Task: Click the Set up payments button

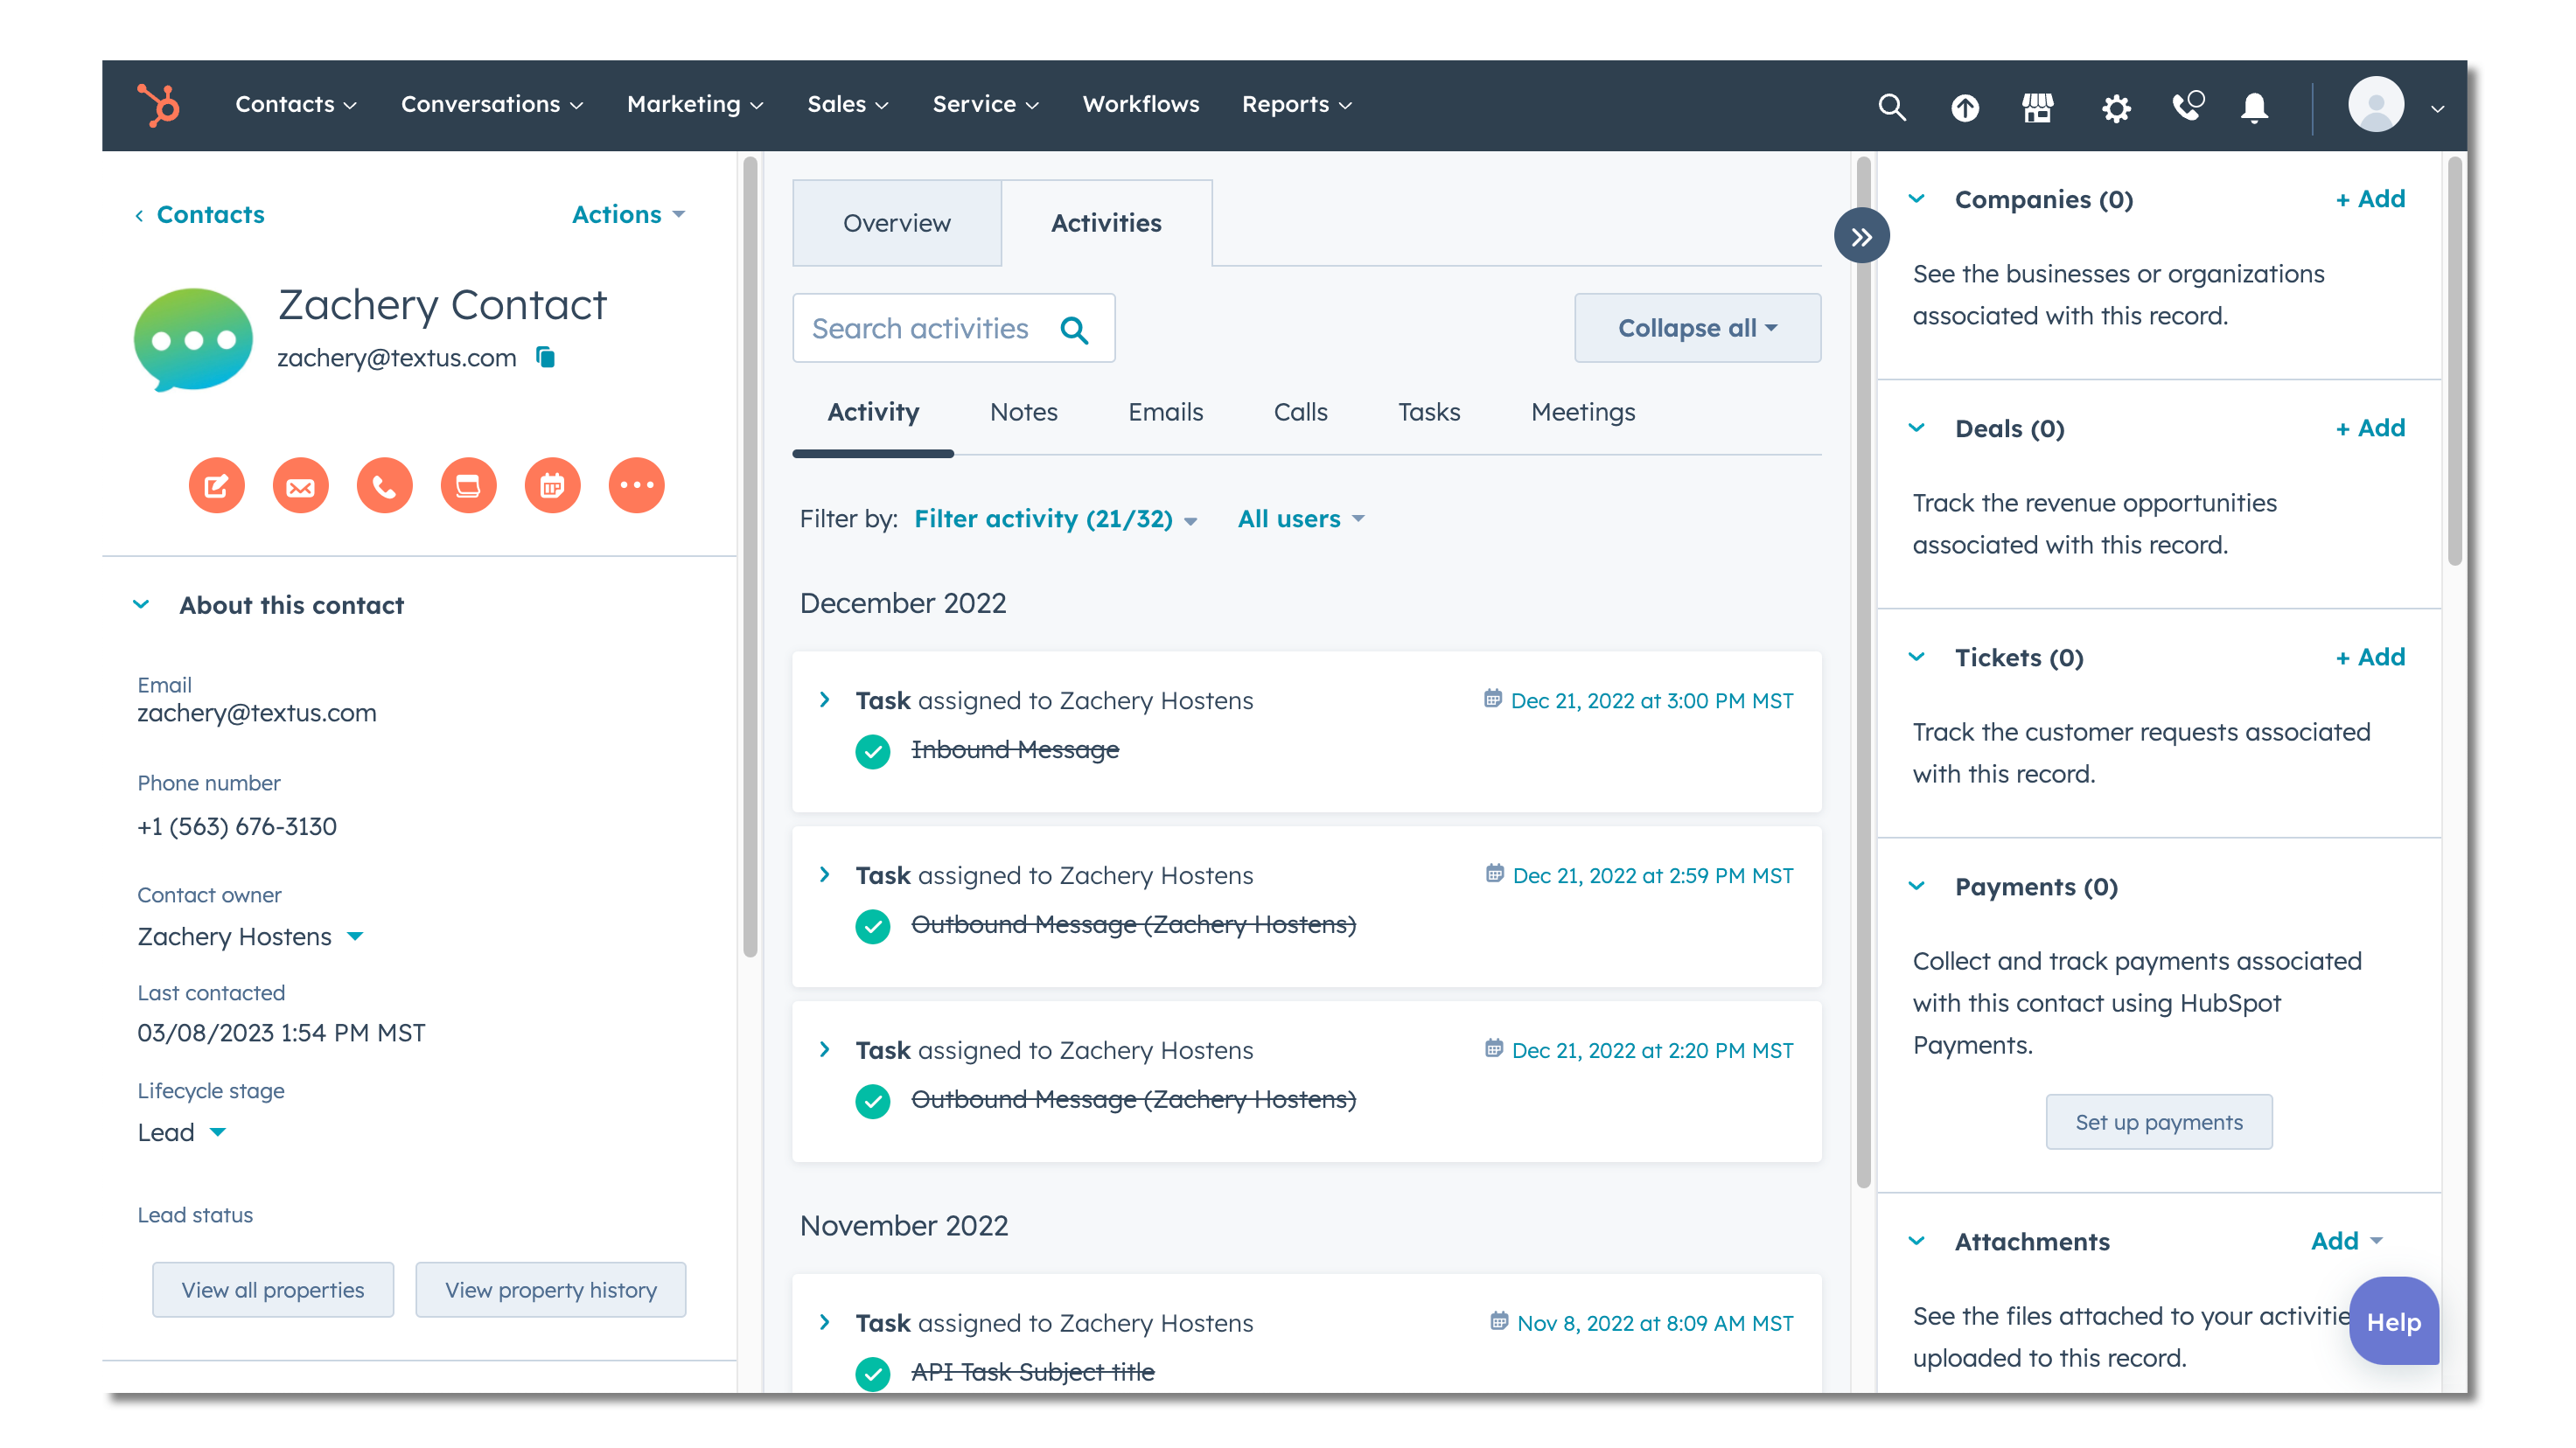Action: pyautogui.click(x=2159, y=1121)
